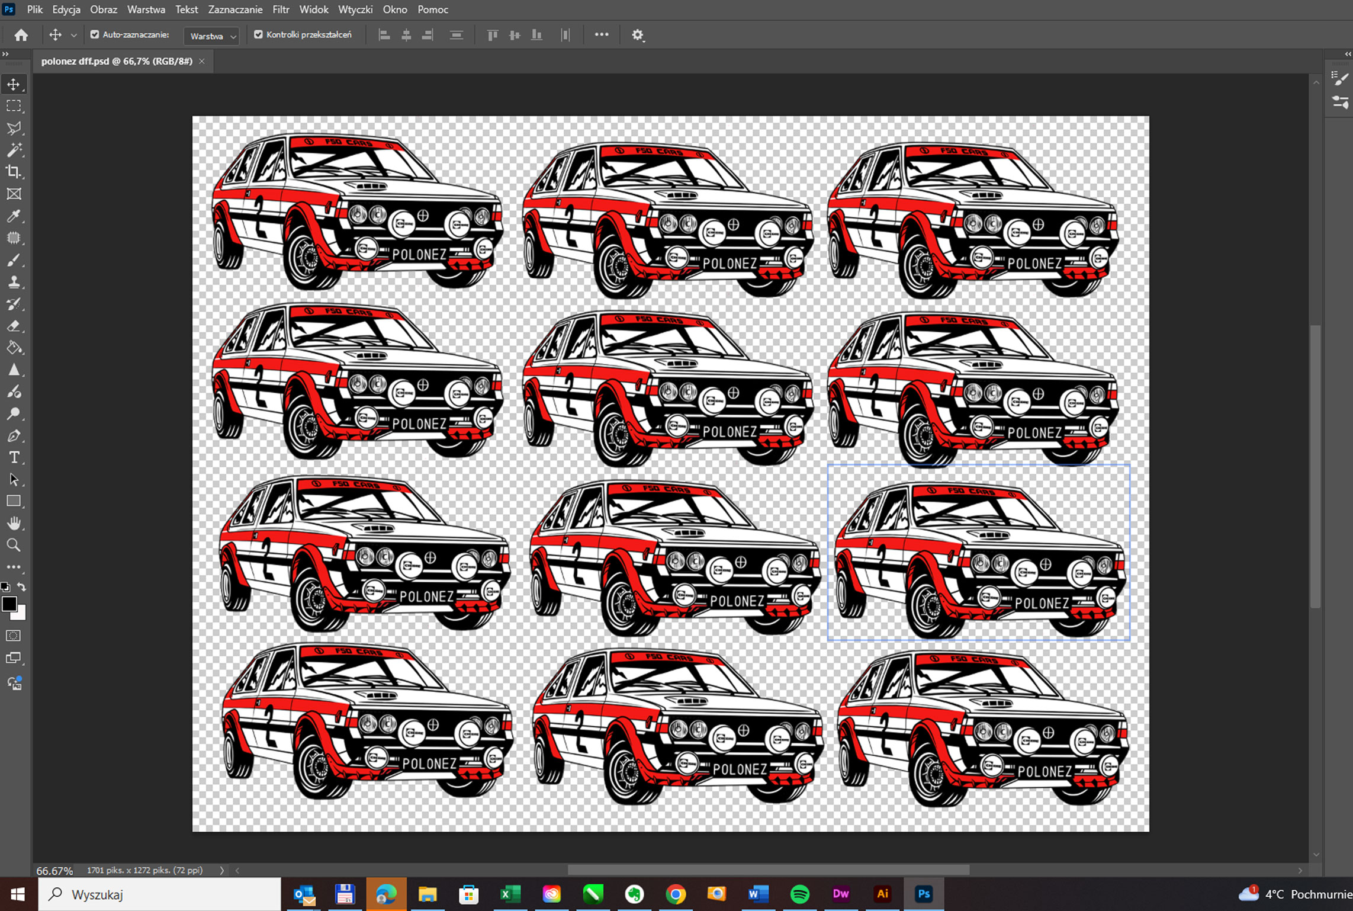
Task: Open the status bar info arrow
Action: [x=222, y=870]
